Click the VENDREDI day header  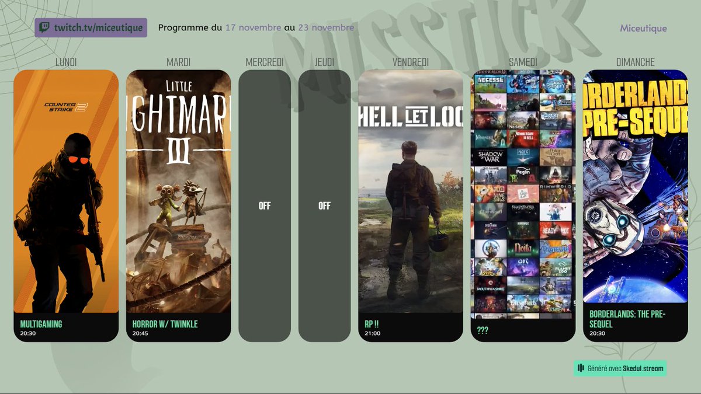tap(411, 62)
